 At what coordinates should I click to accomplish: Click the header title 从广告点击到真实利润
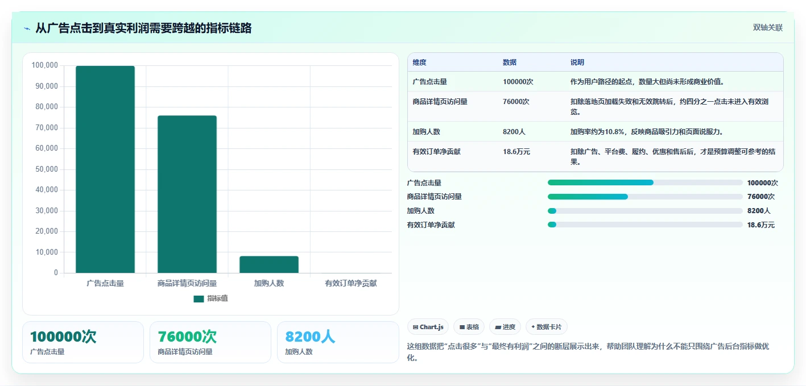(143, 28)
